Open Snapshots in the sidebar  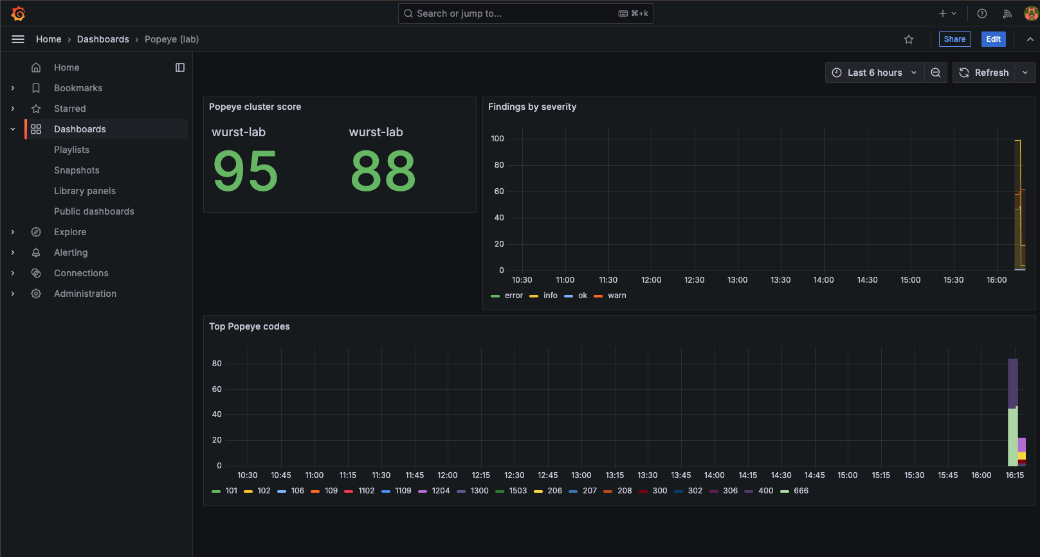77,170
